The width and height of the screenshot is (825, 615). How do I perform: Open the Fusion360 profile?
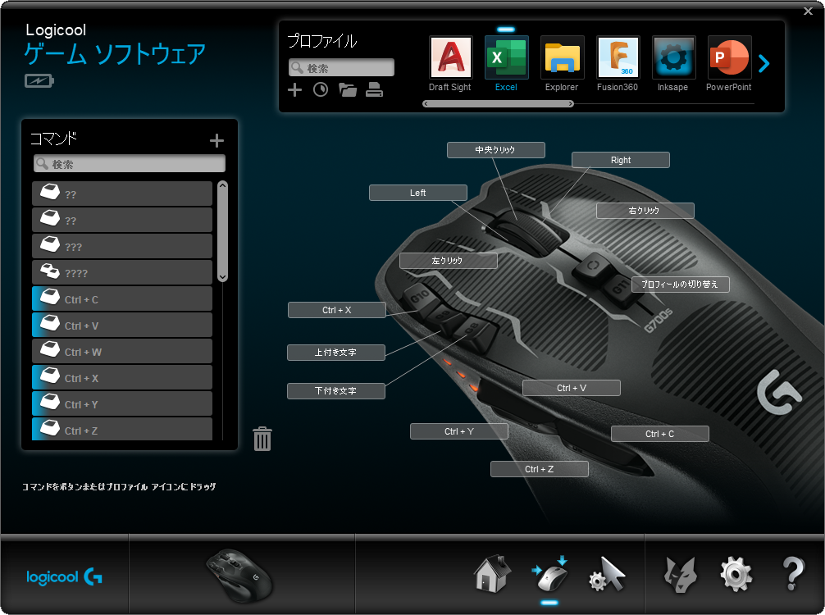(x=618, y=57)
